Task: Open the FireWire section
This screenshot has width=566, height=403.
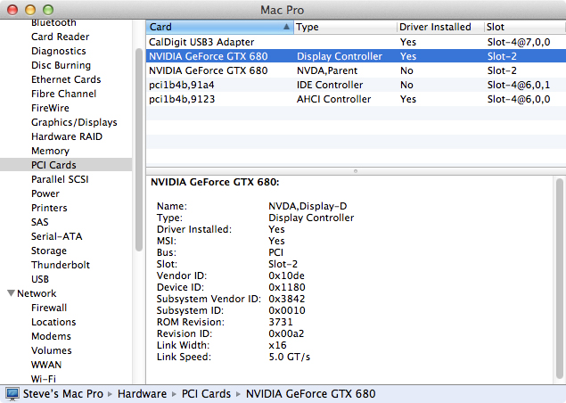Action: point(50,108)
